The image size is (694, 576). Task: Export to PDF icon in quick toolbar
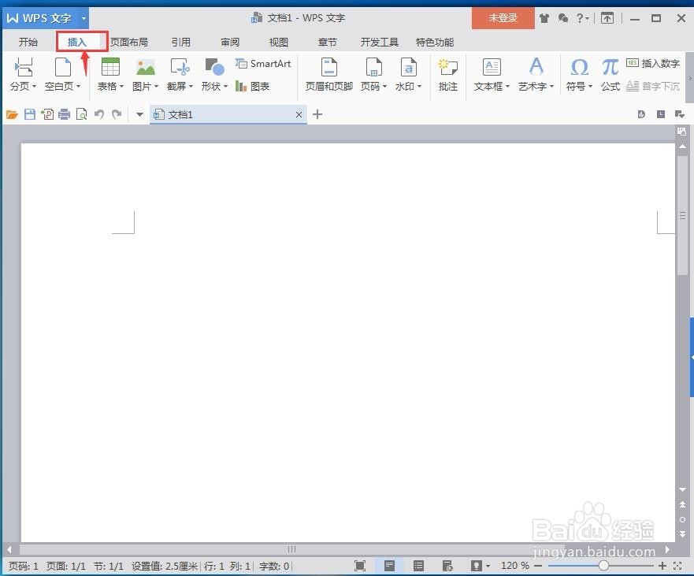pyautogui.click(x=47, y=115)
